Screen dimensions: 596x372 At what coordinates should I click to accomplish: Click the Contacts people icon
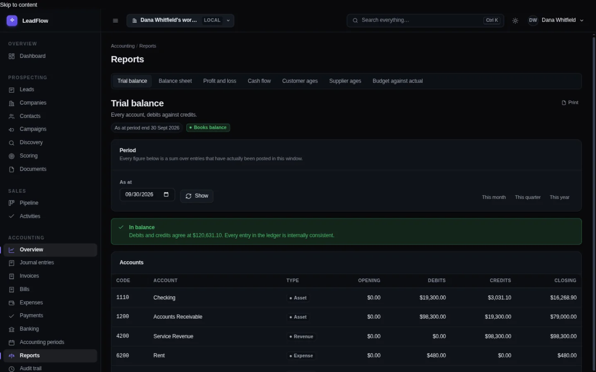coord(12,116)
